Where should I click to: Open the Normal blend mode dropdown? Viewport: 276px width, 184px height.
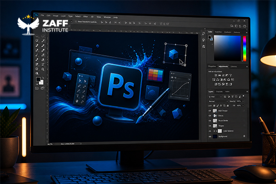click(x=218, y=101)
